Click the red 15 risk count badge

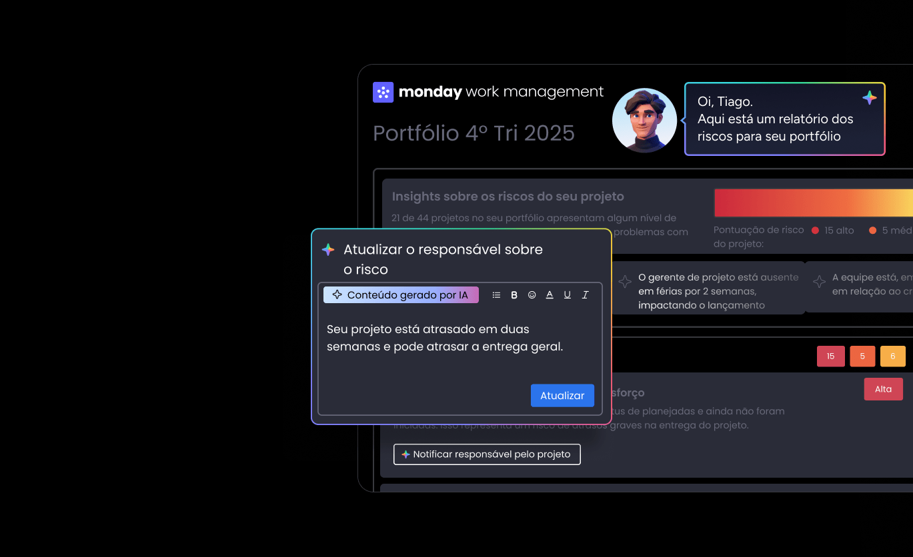[x=830, y=356]
